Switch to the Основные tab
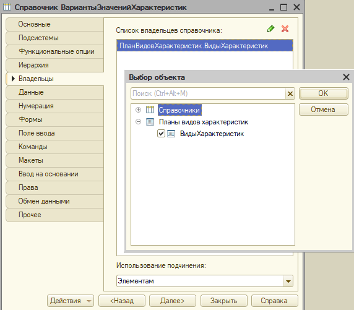 55,24
